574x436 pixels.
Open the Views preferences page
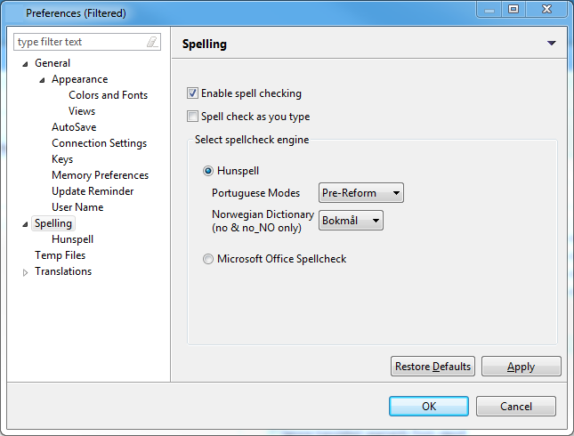tap(82, 111)
